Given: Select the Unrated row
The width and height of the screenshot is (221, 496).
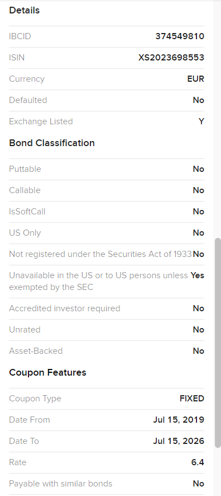Looking at the screenshot, I should pos(107,330).
